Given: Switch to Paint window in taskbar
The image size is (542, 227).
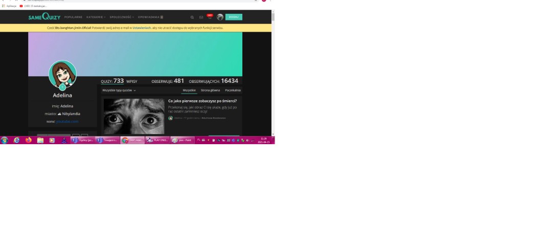Looking at the screenshot, I should [183, 140].
